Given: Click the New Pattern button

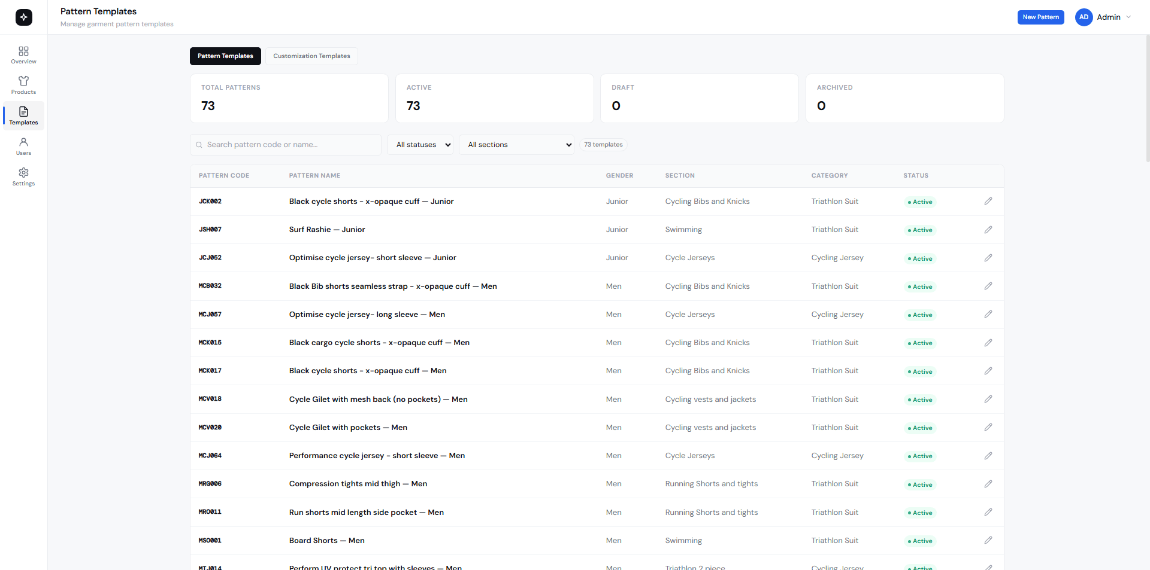Looking at the screenshot, I should click(1041, 17).
